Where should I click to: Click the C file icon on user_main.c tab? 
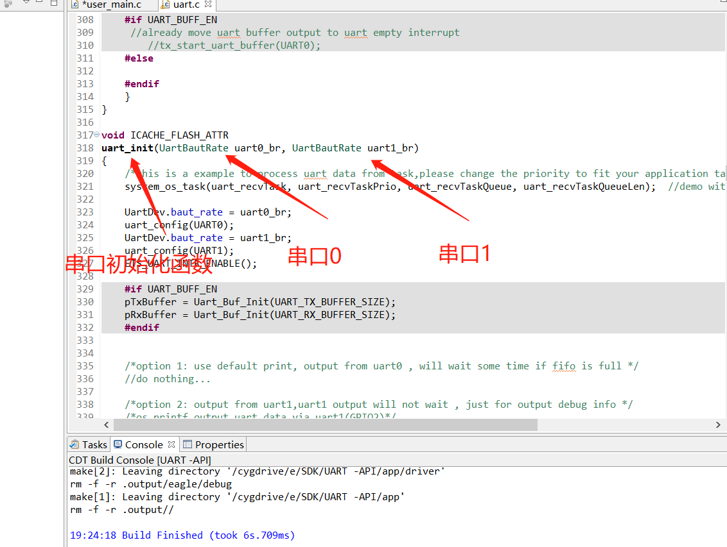[74, 4]
